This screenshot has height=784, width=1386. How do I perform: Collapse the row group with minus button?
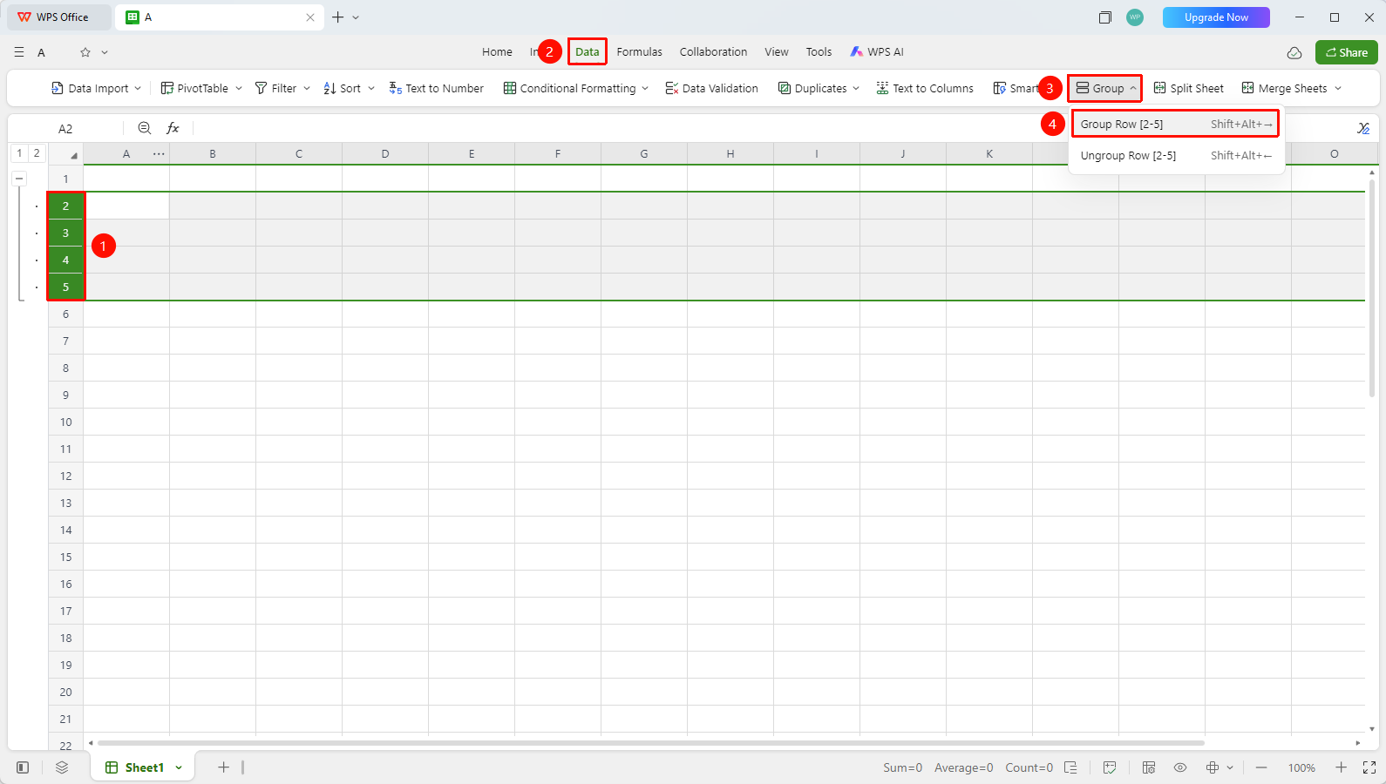19,179
